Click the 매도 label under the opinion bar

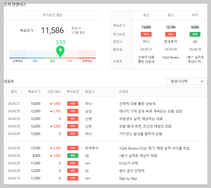point(35,61)
